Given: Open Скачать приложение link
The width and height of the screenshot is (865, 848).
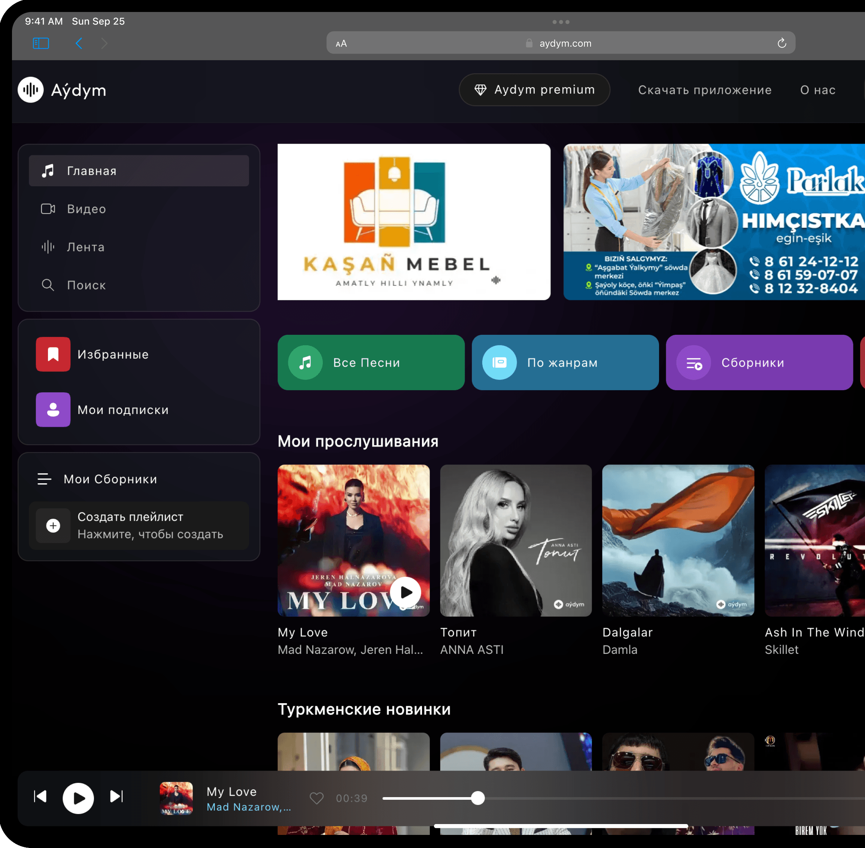Looking at the screenshot, I should click(704, 90).
